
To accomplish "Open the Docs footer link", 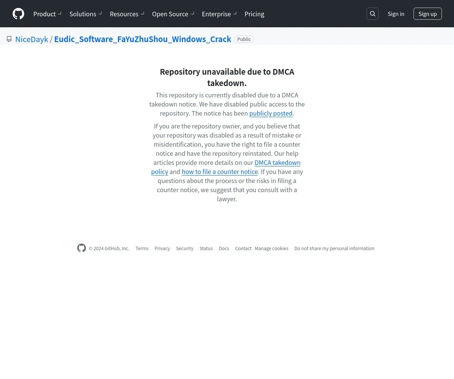I will click(x=224, y=249).
